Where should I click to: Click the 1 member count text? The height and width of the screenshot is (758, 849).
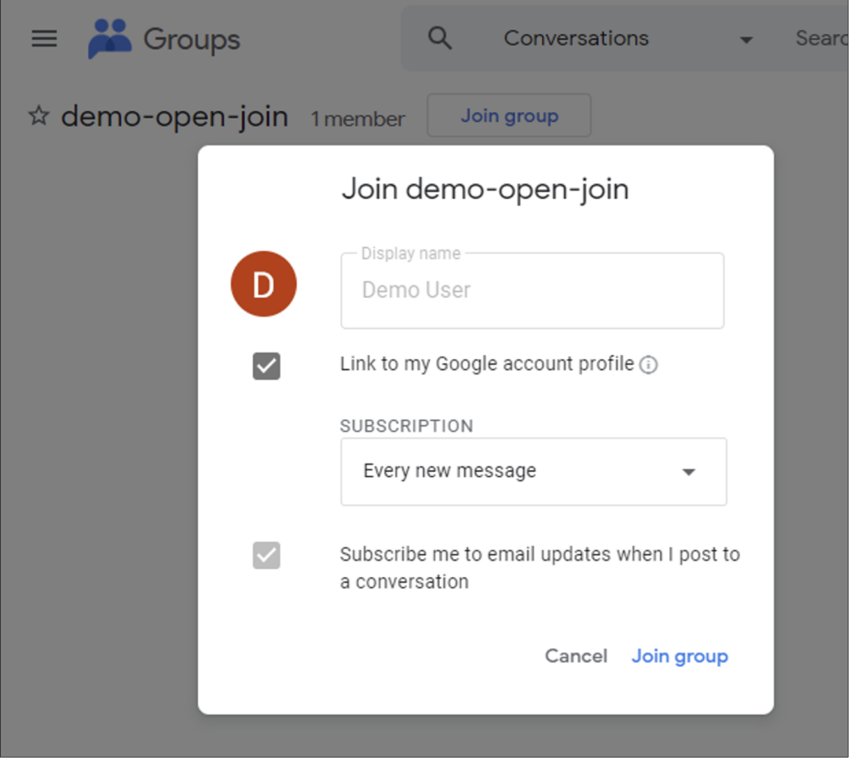coord(357,119)
